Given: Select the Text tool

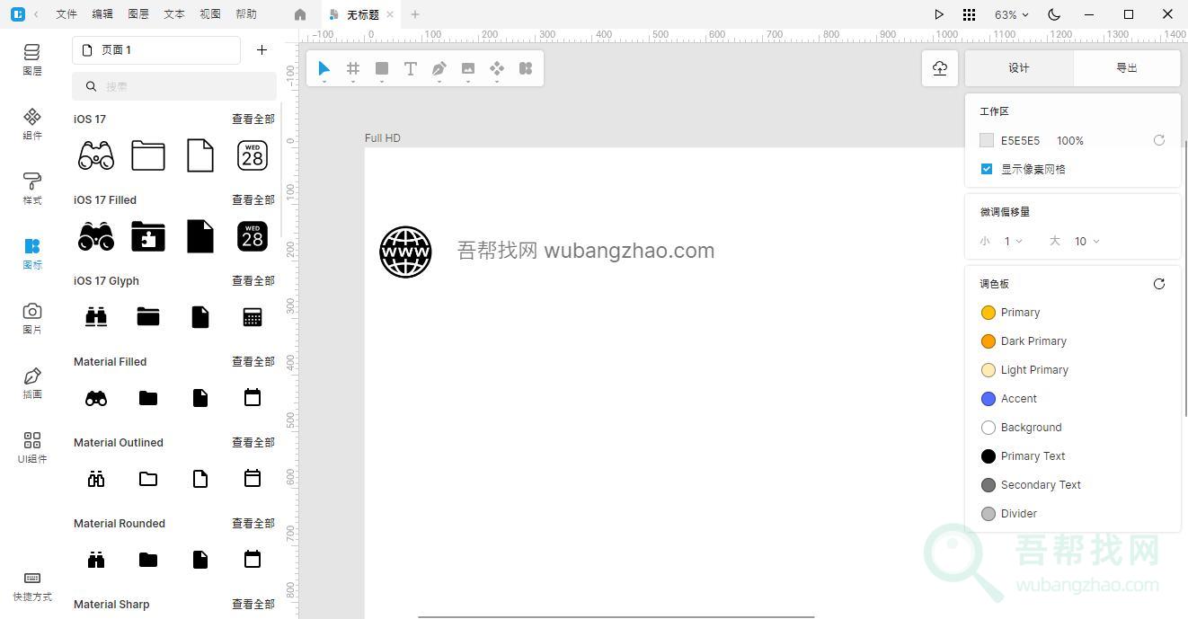Looking at the screenshot, I should click(x=411, y=68).
